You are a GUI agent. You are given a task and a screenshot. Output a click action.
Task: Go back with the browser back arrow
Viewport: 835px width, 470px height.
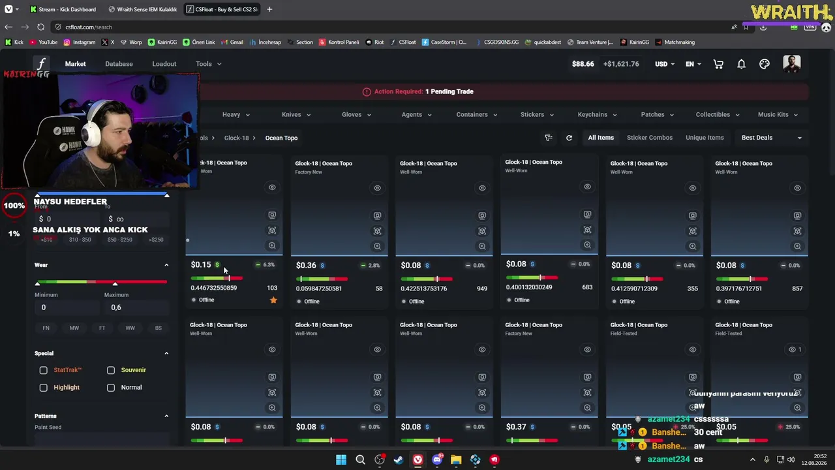(x=8, y=27)
